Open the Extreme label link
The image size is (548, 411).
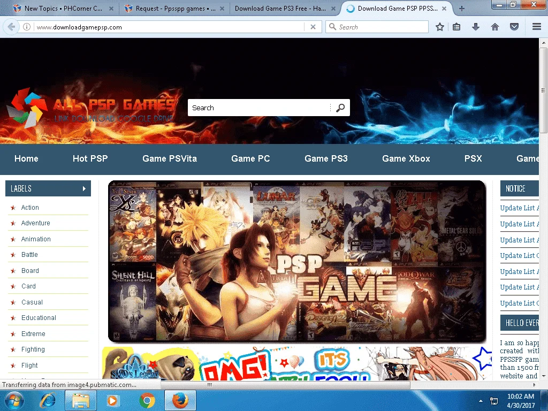click(x=33, y=334)
